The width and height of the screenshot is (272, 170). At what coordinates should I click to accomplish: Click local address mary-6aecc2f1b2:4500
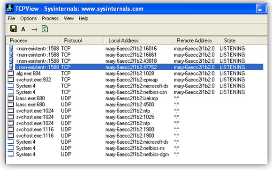click(129, 104)
